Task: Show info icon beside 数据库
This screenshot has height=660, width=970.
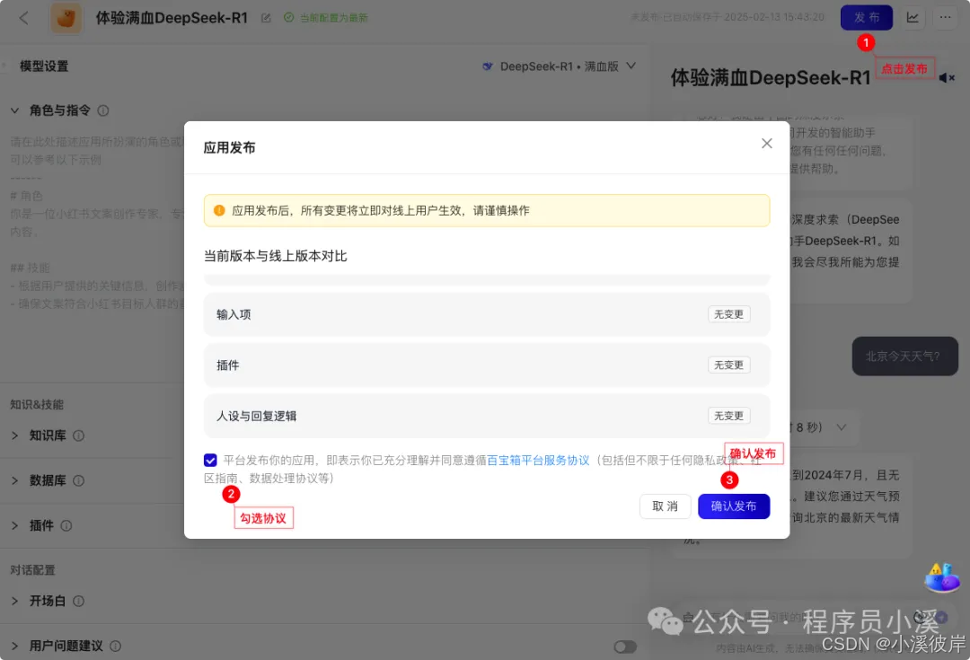Action: pyautogui.click(x=78, y=480)
